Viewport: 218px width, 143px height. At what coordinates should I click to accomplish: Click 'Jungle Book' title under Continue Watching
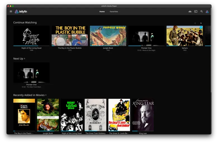(108, 48)
